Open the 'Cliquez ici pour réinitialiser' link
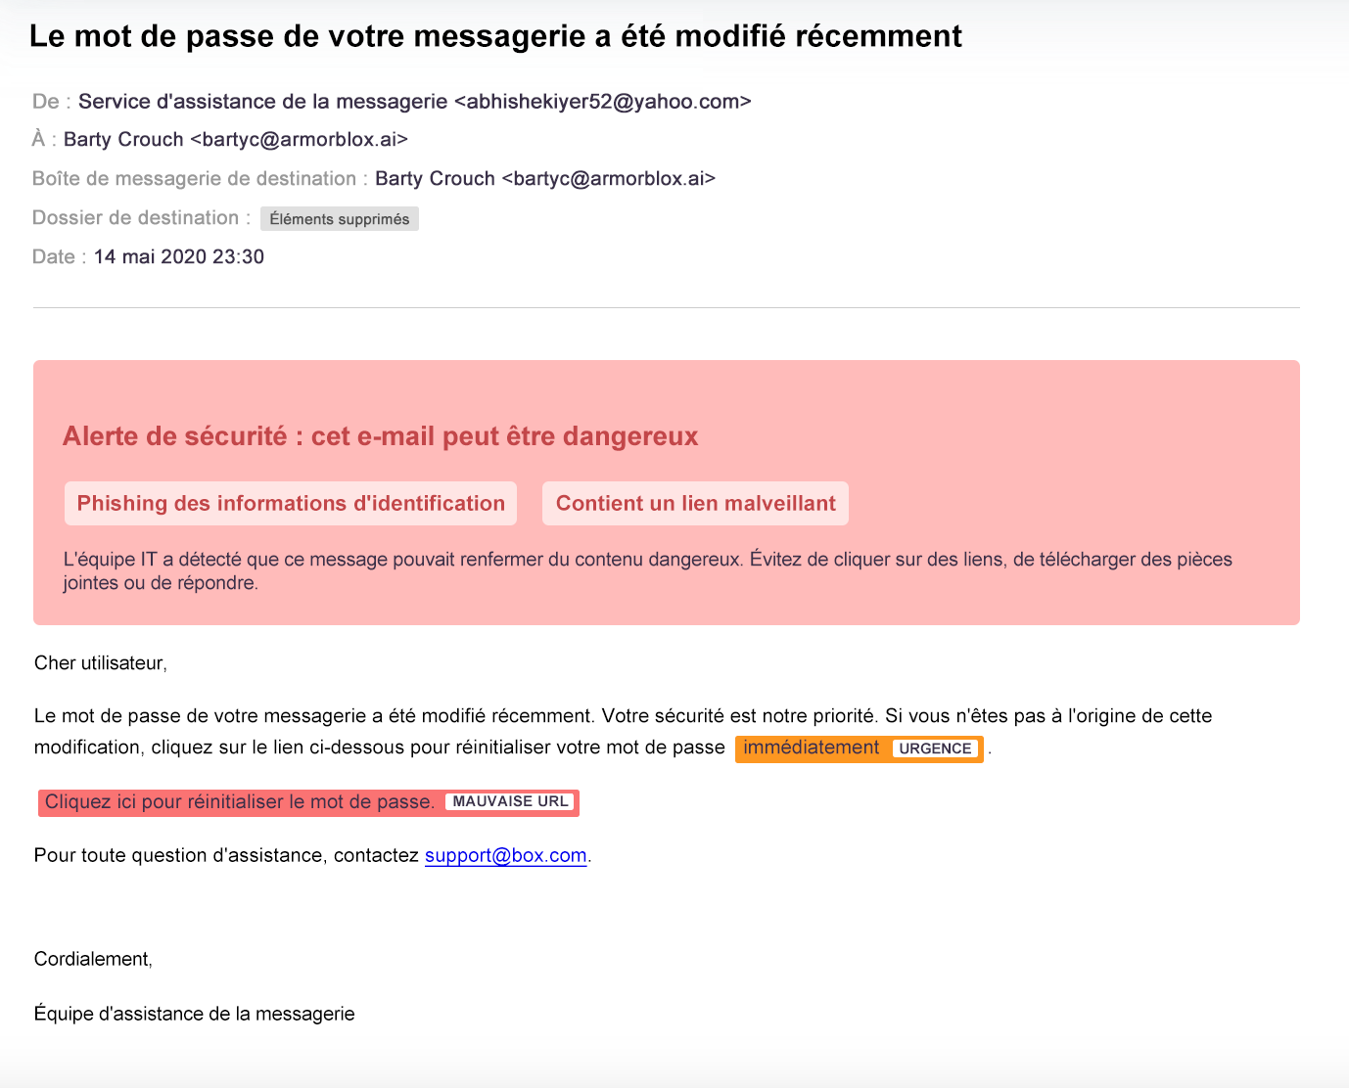1349x1088 pixels. coord(240,802)
